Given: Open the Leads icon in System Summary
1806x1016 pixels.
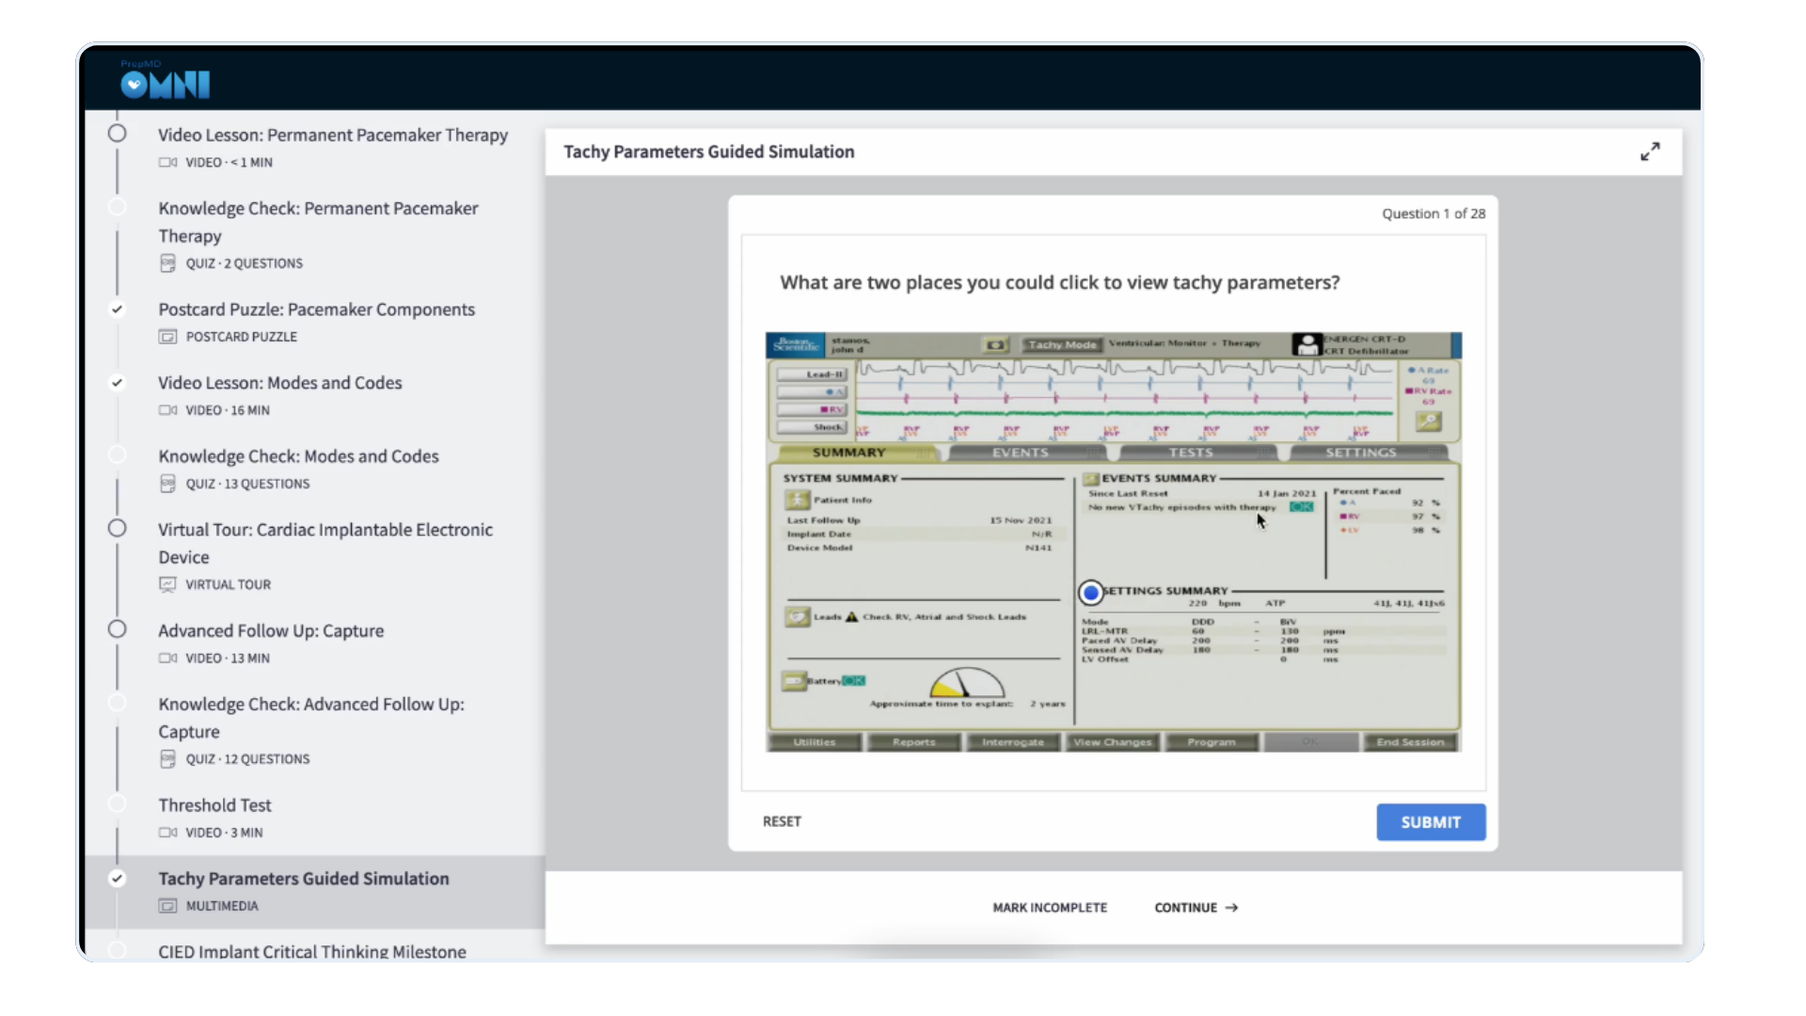Looking at the screenshot, I should pos(797,617).
